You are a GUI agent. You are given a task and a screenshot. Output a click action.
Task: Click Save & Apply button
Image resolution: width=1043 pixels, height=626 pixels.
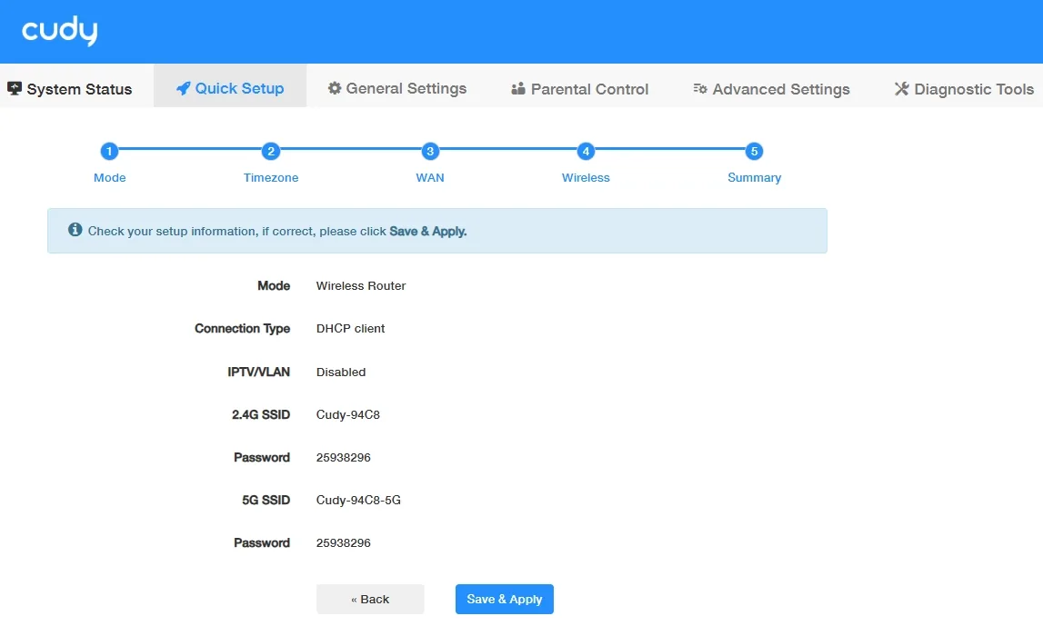coord(504,599)
